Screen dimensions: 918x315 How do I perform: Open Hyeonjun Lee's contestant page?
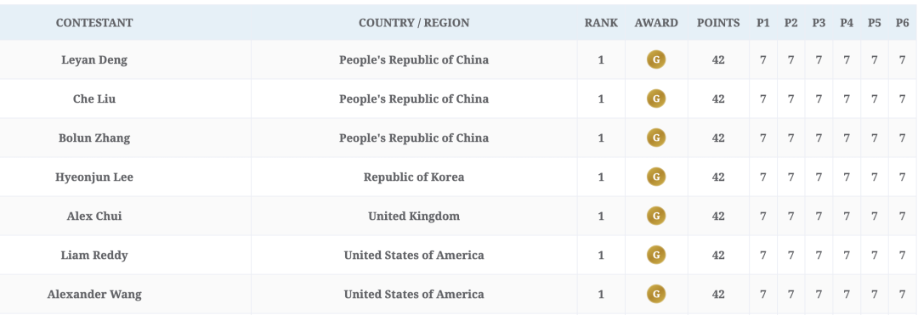pyautogui.click(x=94, y=177)
